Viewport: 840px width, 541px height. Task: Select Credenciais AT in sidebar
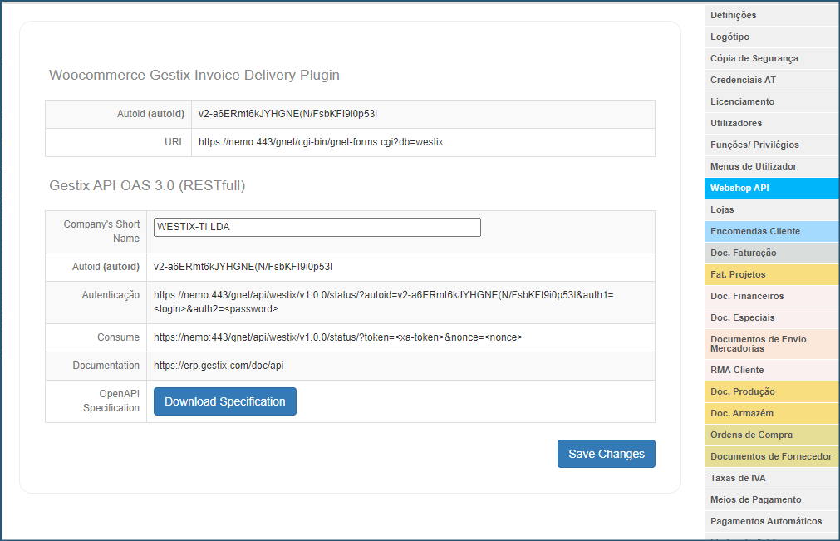771,80
